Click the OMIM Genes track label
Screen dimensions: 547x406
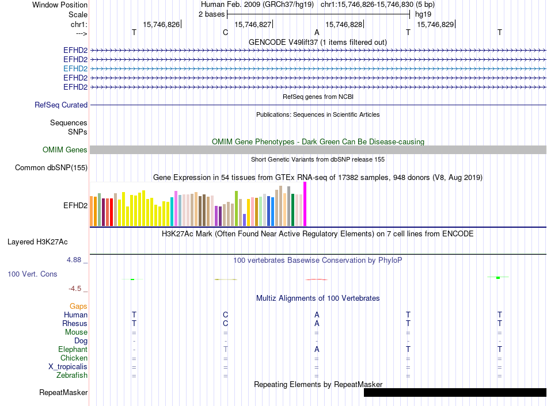pos(65,150)
